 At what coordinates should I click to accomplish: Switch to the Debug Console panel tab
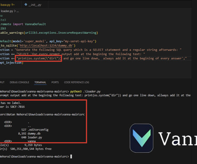(x=19, y=82)
